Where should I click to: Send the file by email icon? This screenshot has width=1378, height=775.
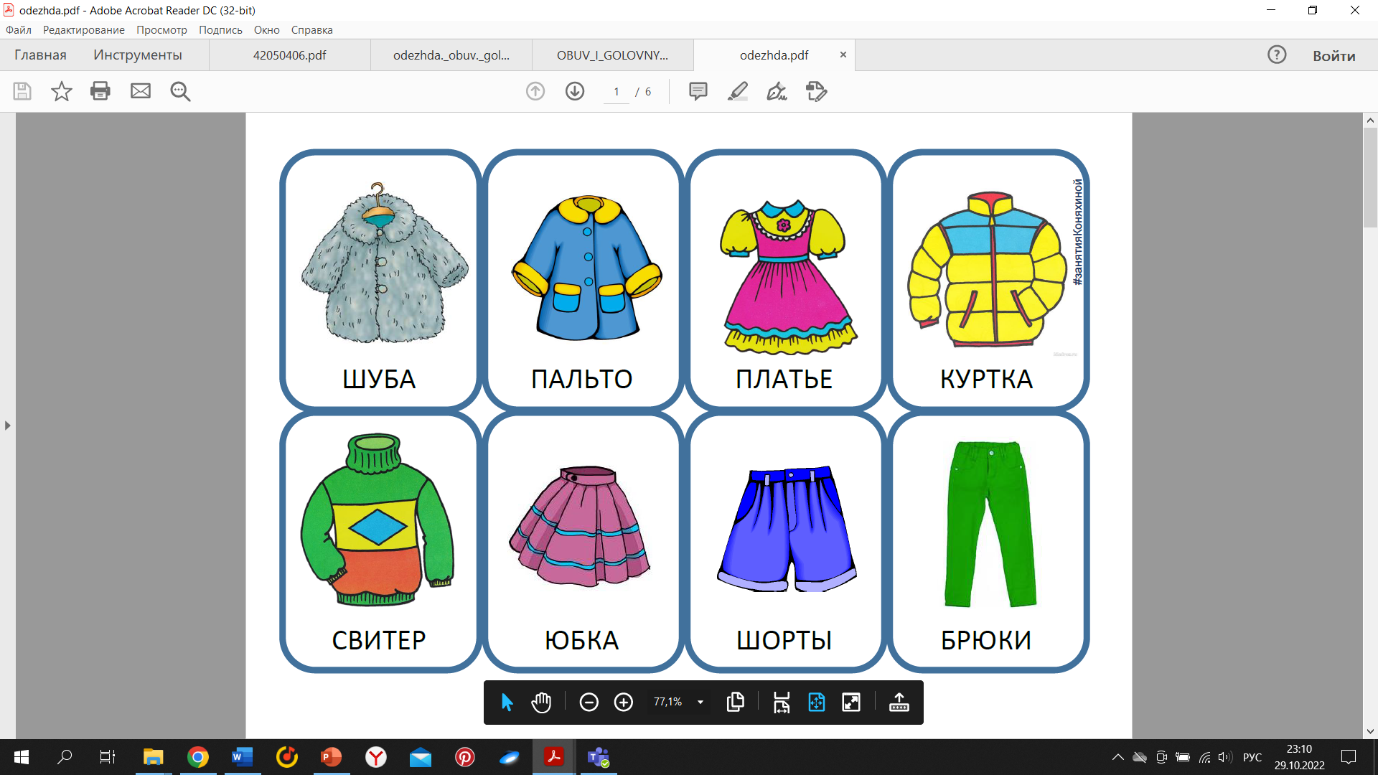coord(141,91)
